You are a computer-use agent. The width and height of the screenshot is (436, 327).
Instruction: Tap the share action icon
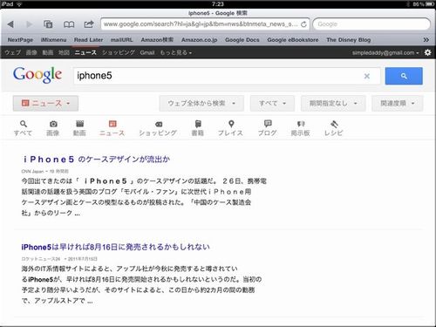pos(89,24)
